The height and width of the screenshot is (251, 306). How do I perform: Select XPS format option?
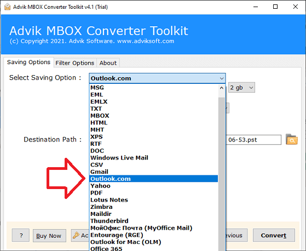(x=154, y=136)
